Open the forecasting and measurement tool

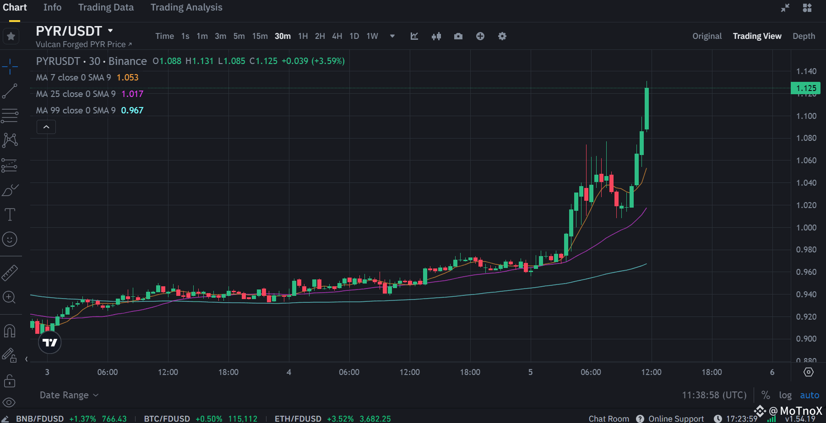[10, 165]
